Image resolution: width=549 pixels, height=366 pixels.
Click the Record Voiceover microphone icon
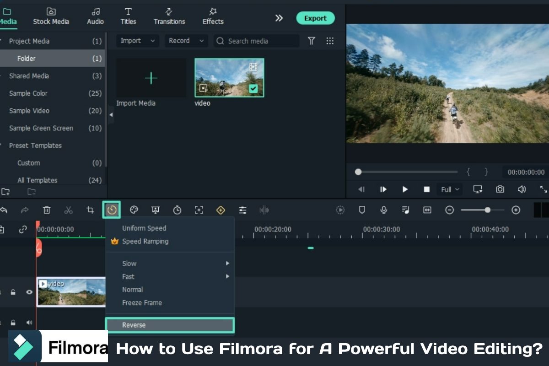coord(384,210)
